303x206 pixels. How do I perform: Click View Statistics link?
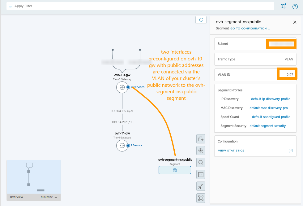pyautogui.click(x=231, y=151)
